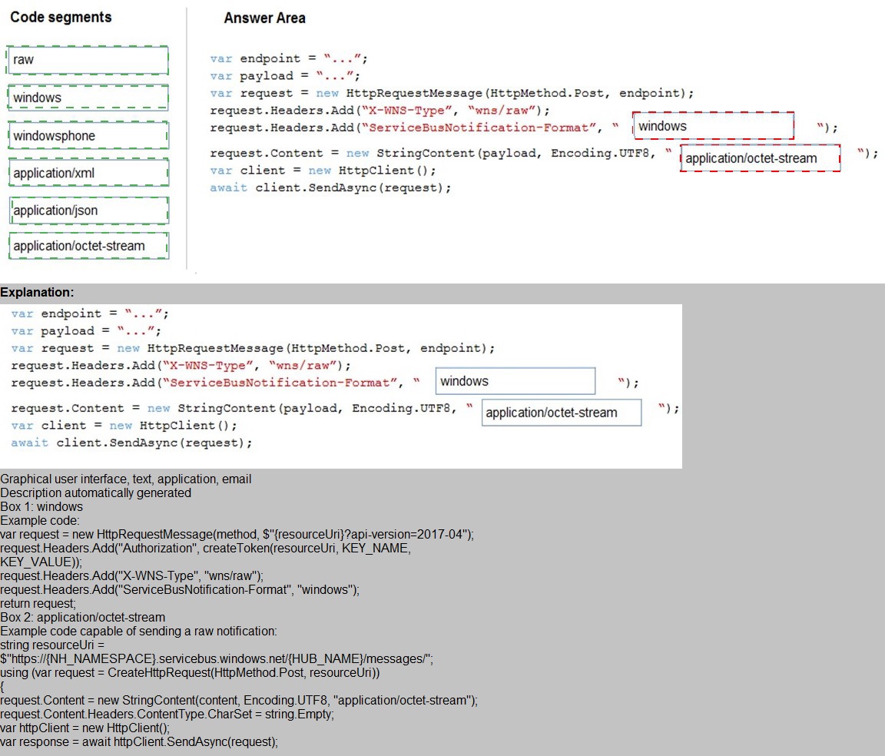Click the 'Box 1: windows' text line
The height and width of the screenshot is (756, 885).
tap(41, 507)
